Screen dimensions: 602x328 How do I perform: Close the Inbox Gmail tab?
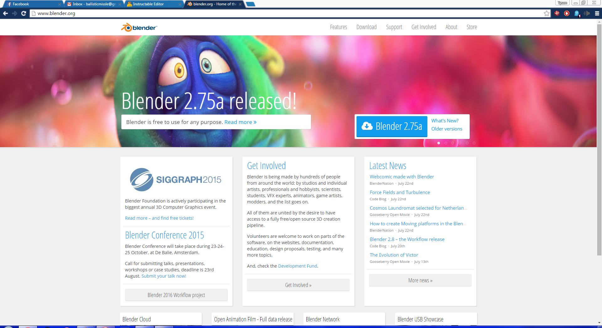tap(120, 4)
